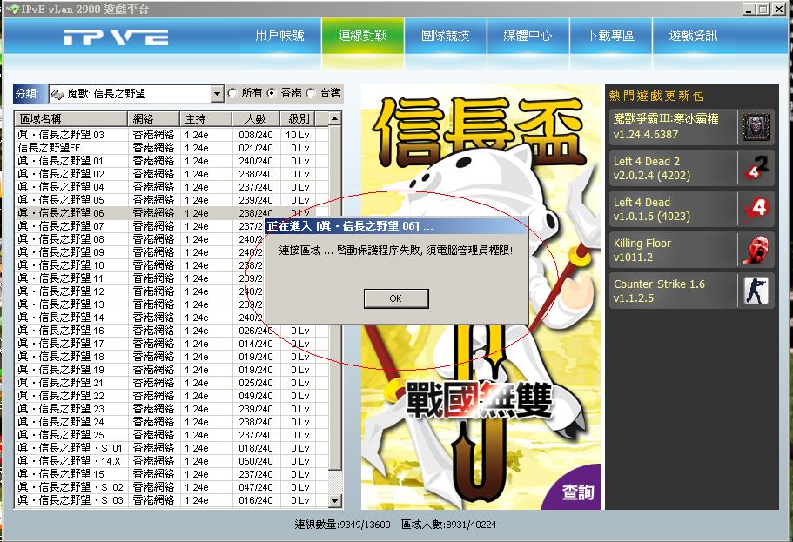Click the dialog title 正在進入 [眞・信長之野望 06]

tap(350, 226)
